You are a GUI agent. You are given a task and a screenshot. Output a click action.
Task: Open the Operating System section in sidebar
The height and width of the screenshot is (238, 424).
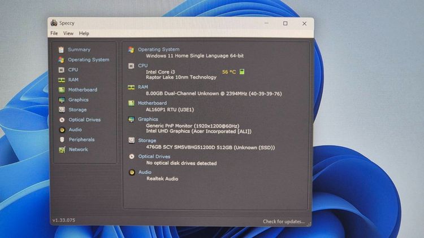tap(88, 60)
